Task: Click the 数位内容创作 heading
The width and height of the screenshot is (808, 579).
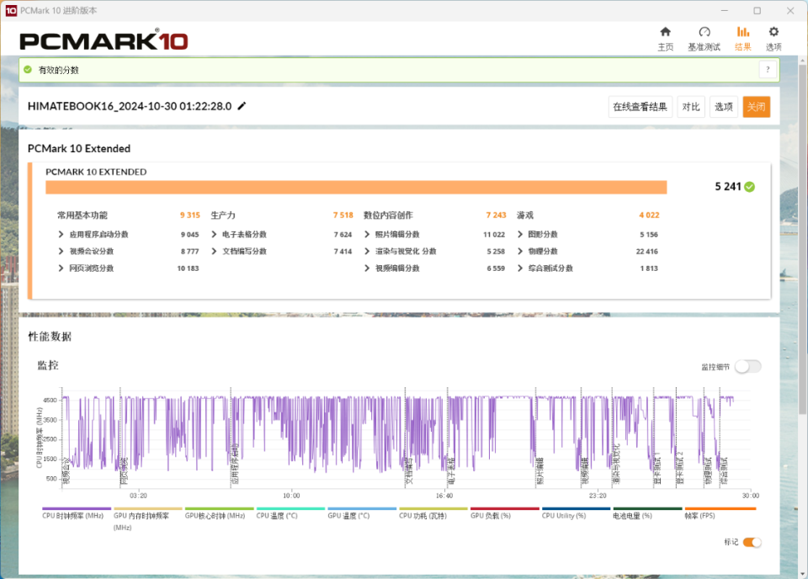Action: point(388,215)
